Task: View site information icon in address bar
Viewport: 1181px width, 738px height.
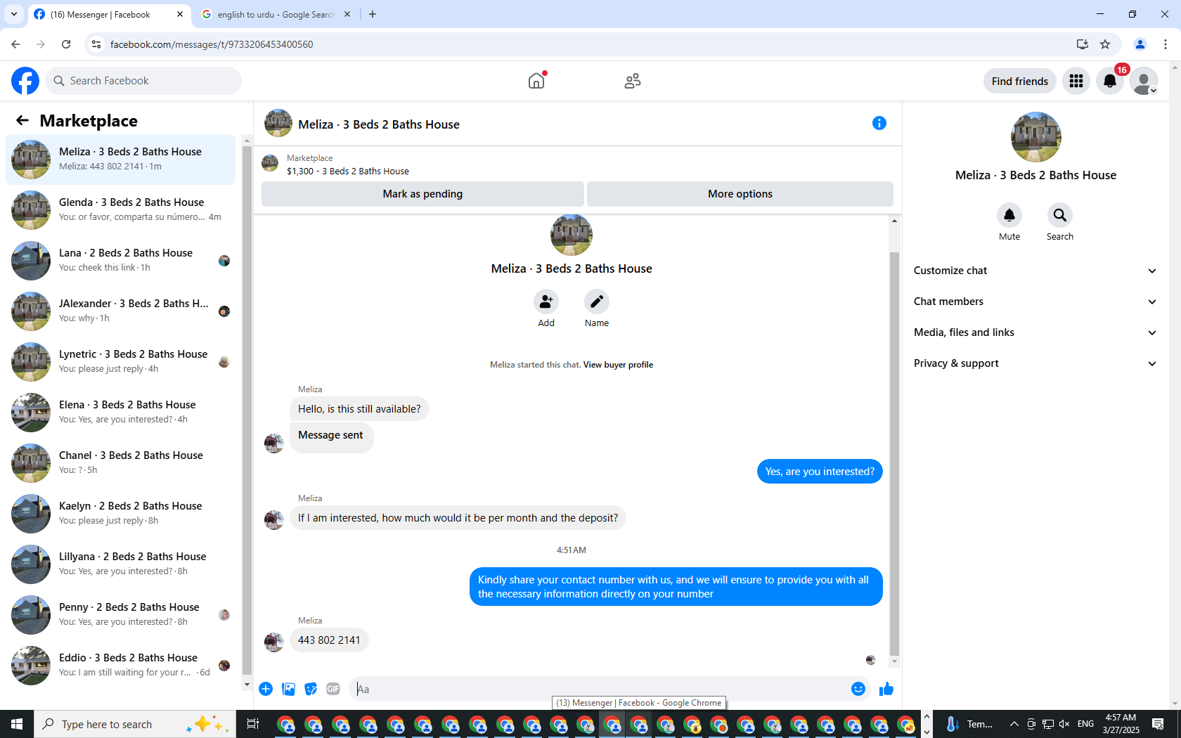Action: coord(96,44)
